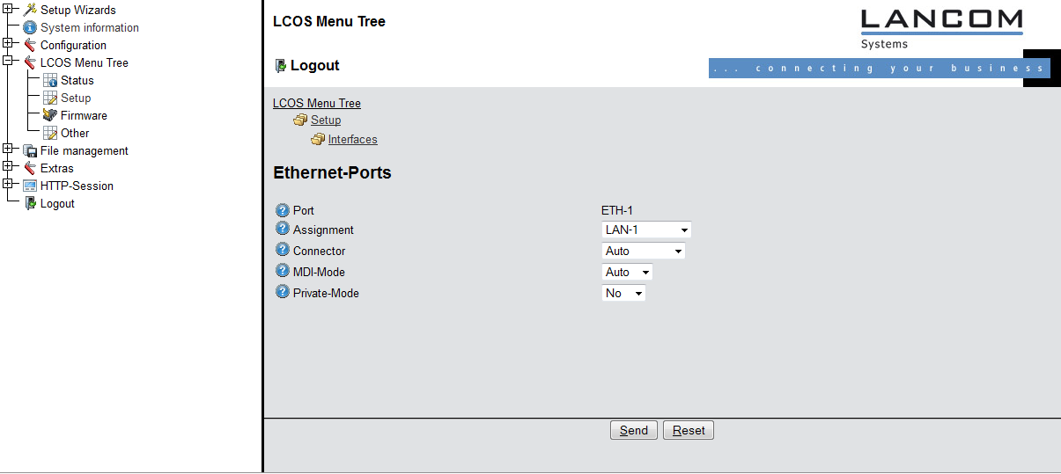Expand the File management node
Viewport: 1061px width, 474px height.
point(8,149)
